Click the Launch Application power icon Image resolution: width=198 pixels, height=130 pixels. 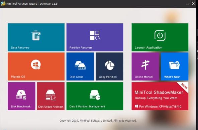click(x=160, y=35)
